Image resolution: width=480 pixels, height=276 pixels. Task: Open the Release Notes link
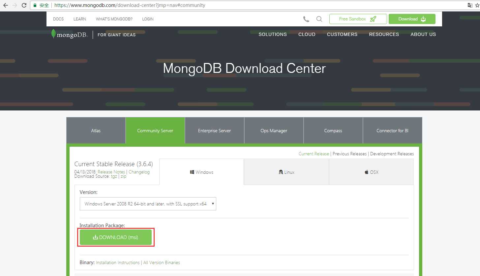(111, 172)
